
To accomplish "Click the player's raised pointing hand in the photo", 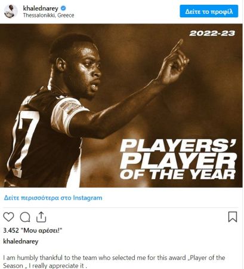I will [174, 63].
